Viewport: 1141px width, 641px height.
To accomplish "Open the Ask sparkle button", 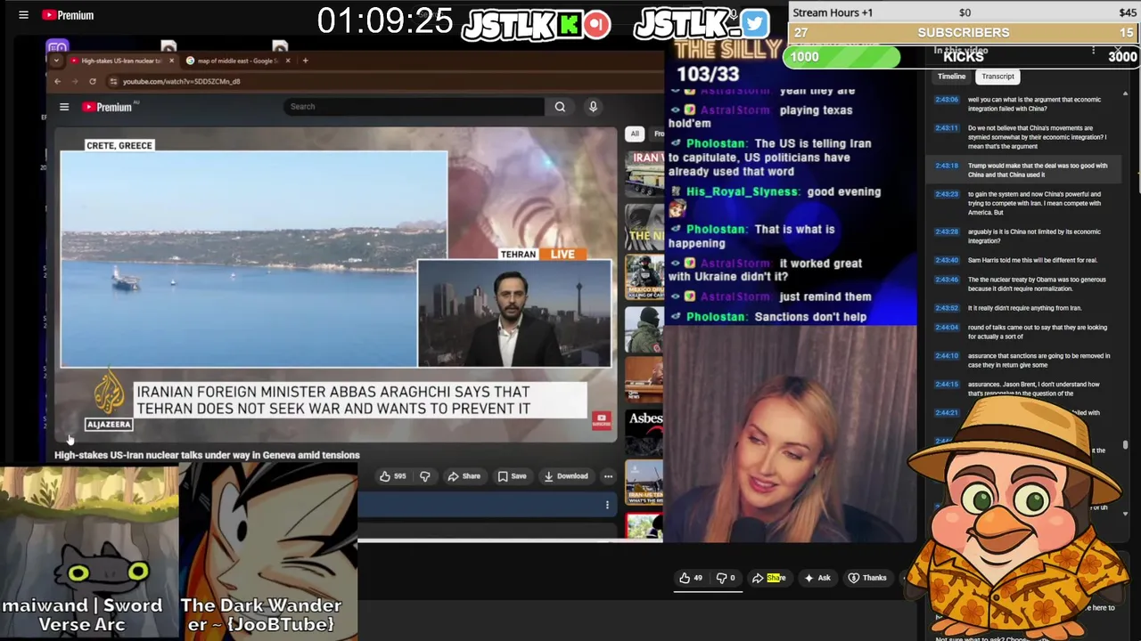I will (x=817, y=578).
